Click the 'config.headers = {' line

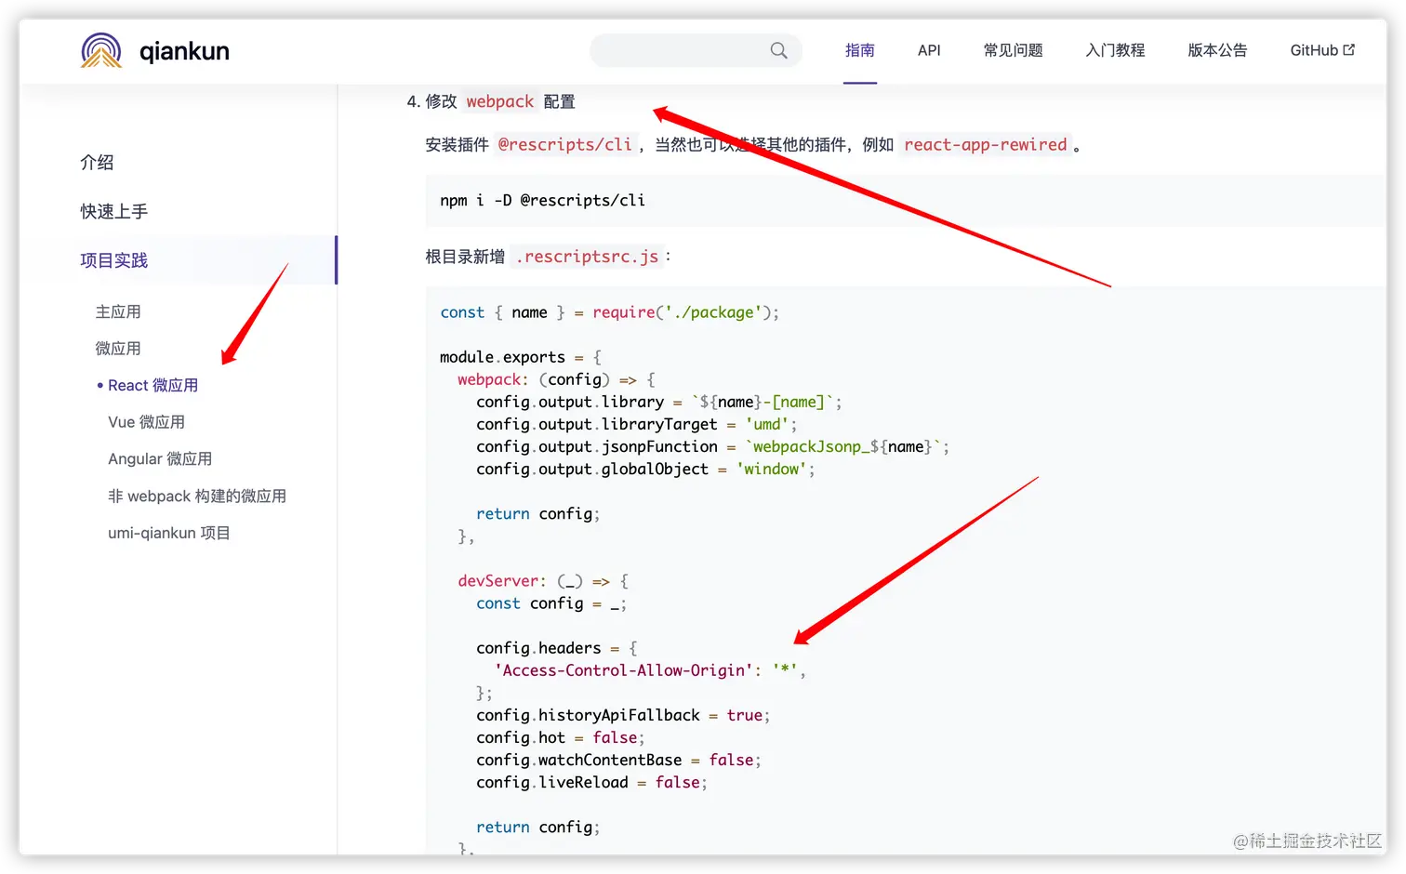click(x=556, y=648)
